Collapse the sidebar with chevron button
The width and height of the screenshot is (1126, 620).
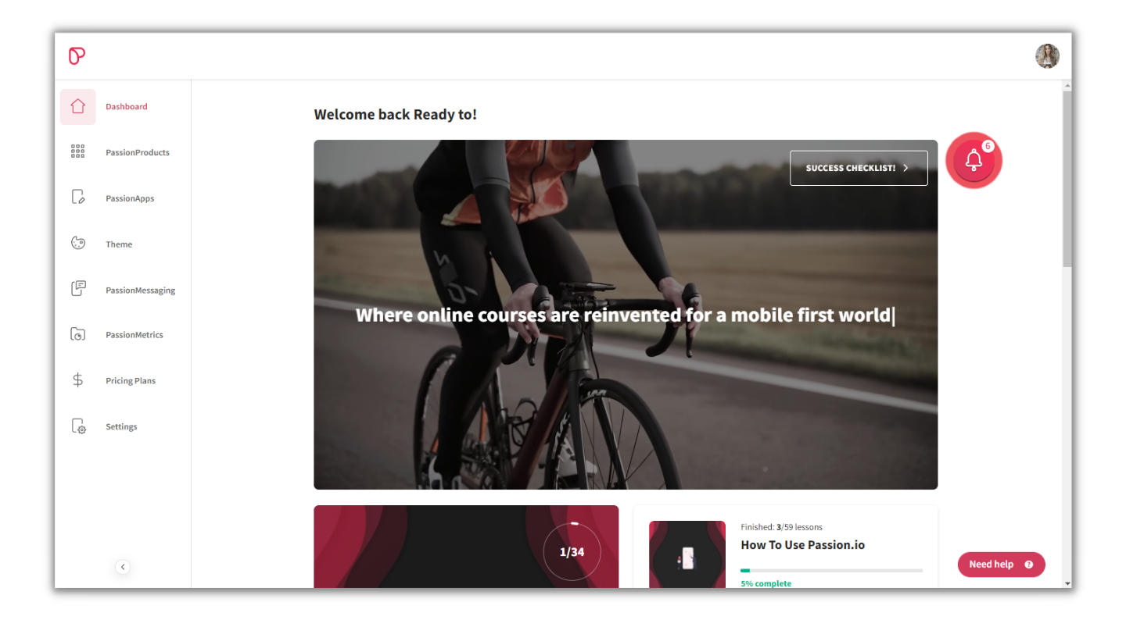(123, 567)
